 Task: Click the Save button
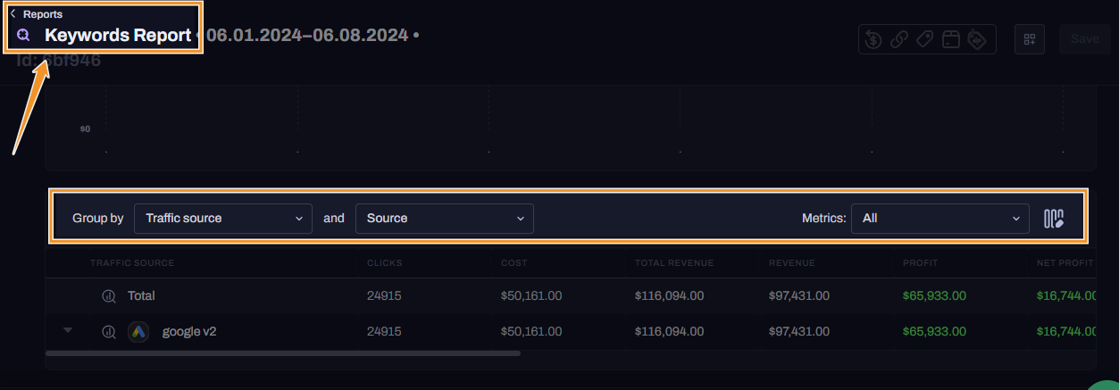(1084, 39)
